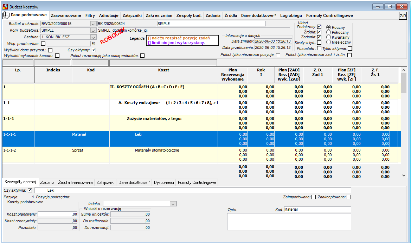This screenshot has height=243, width=411.
Task: Enable the Kwoty w tyś. checkbox
Action: [x=319, y=43]
